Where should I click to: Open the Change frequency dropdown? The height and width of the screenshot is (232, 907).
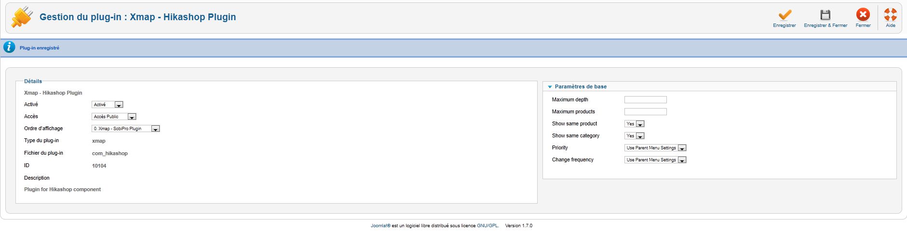(x=655, y=159)
